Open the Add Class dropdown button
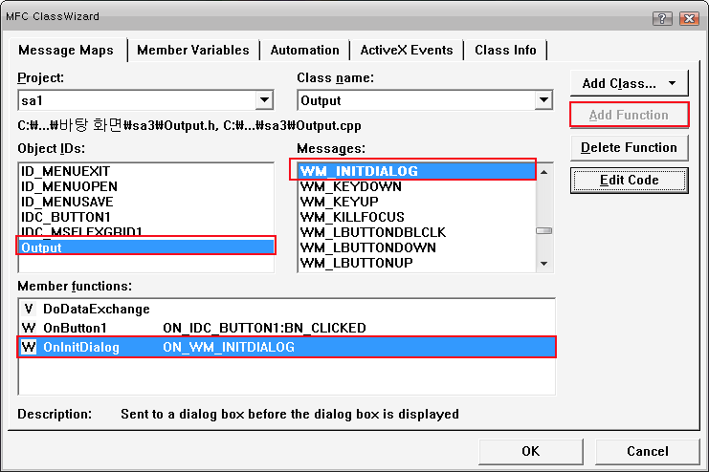 tap(629, 83)
